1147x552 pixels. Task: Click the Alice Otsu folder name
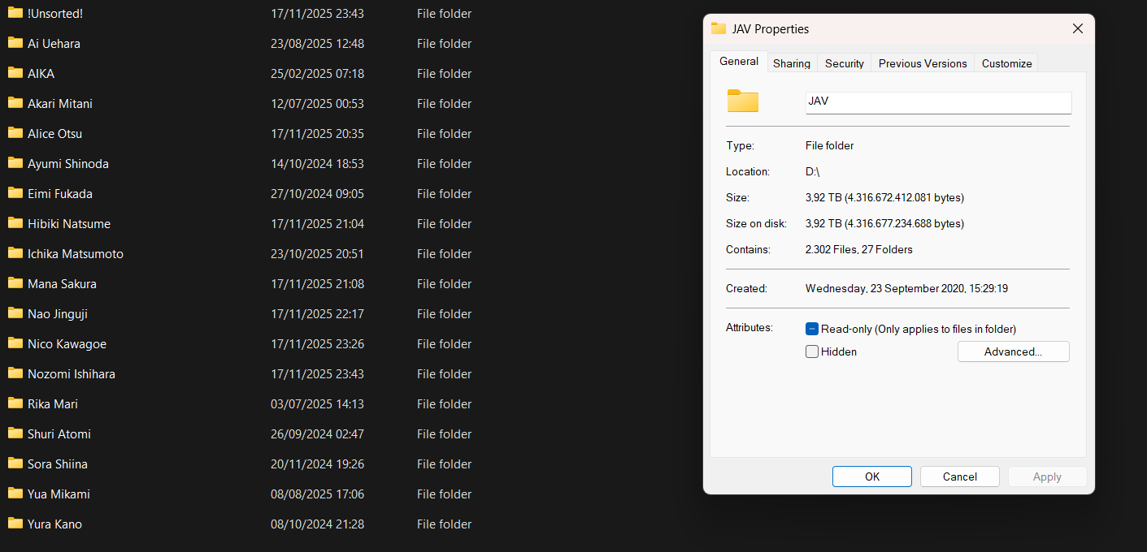54,134
